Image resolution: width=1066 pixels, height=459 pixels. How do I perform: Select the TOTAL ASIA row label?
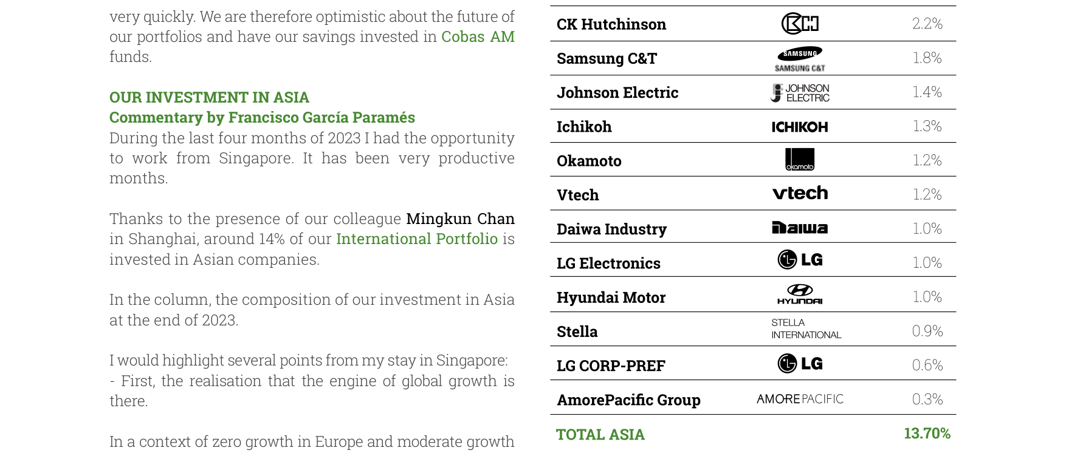click(x=600, y=435)
